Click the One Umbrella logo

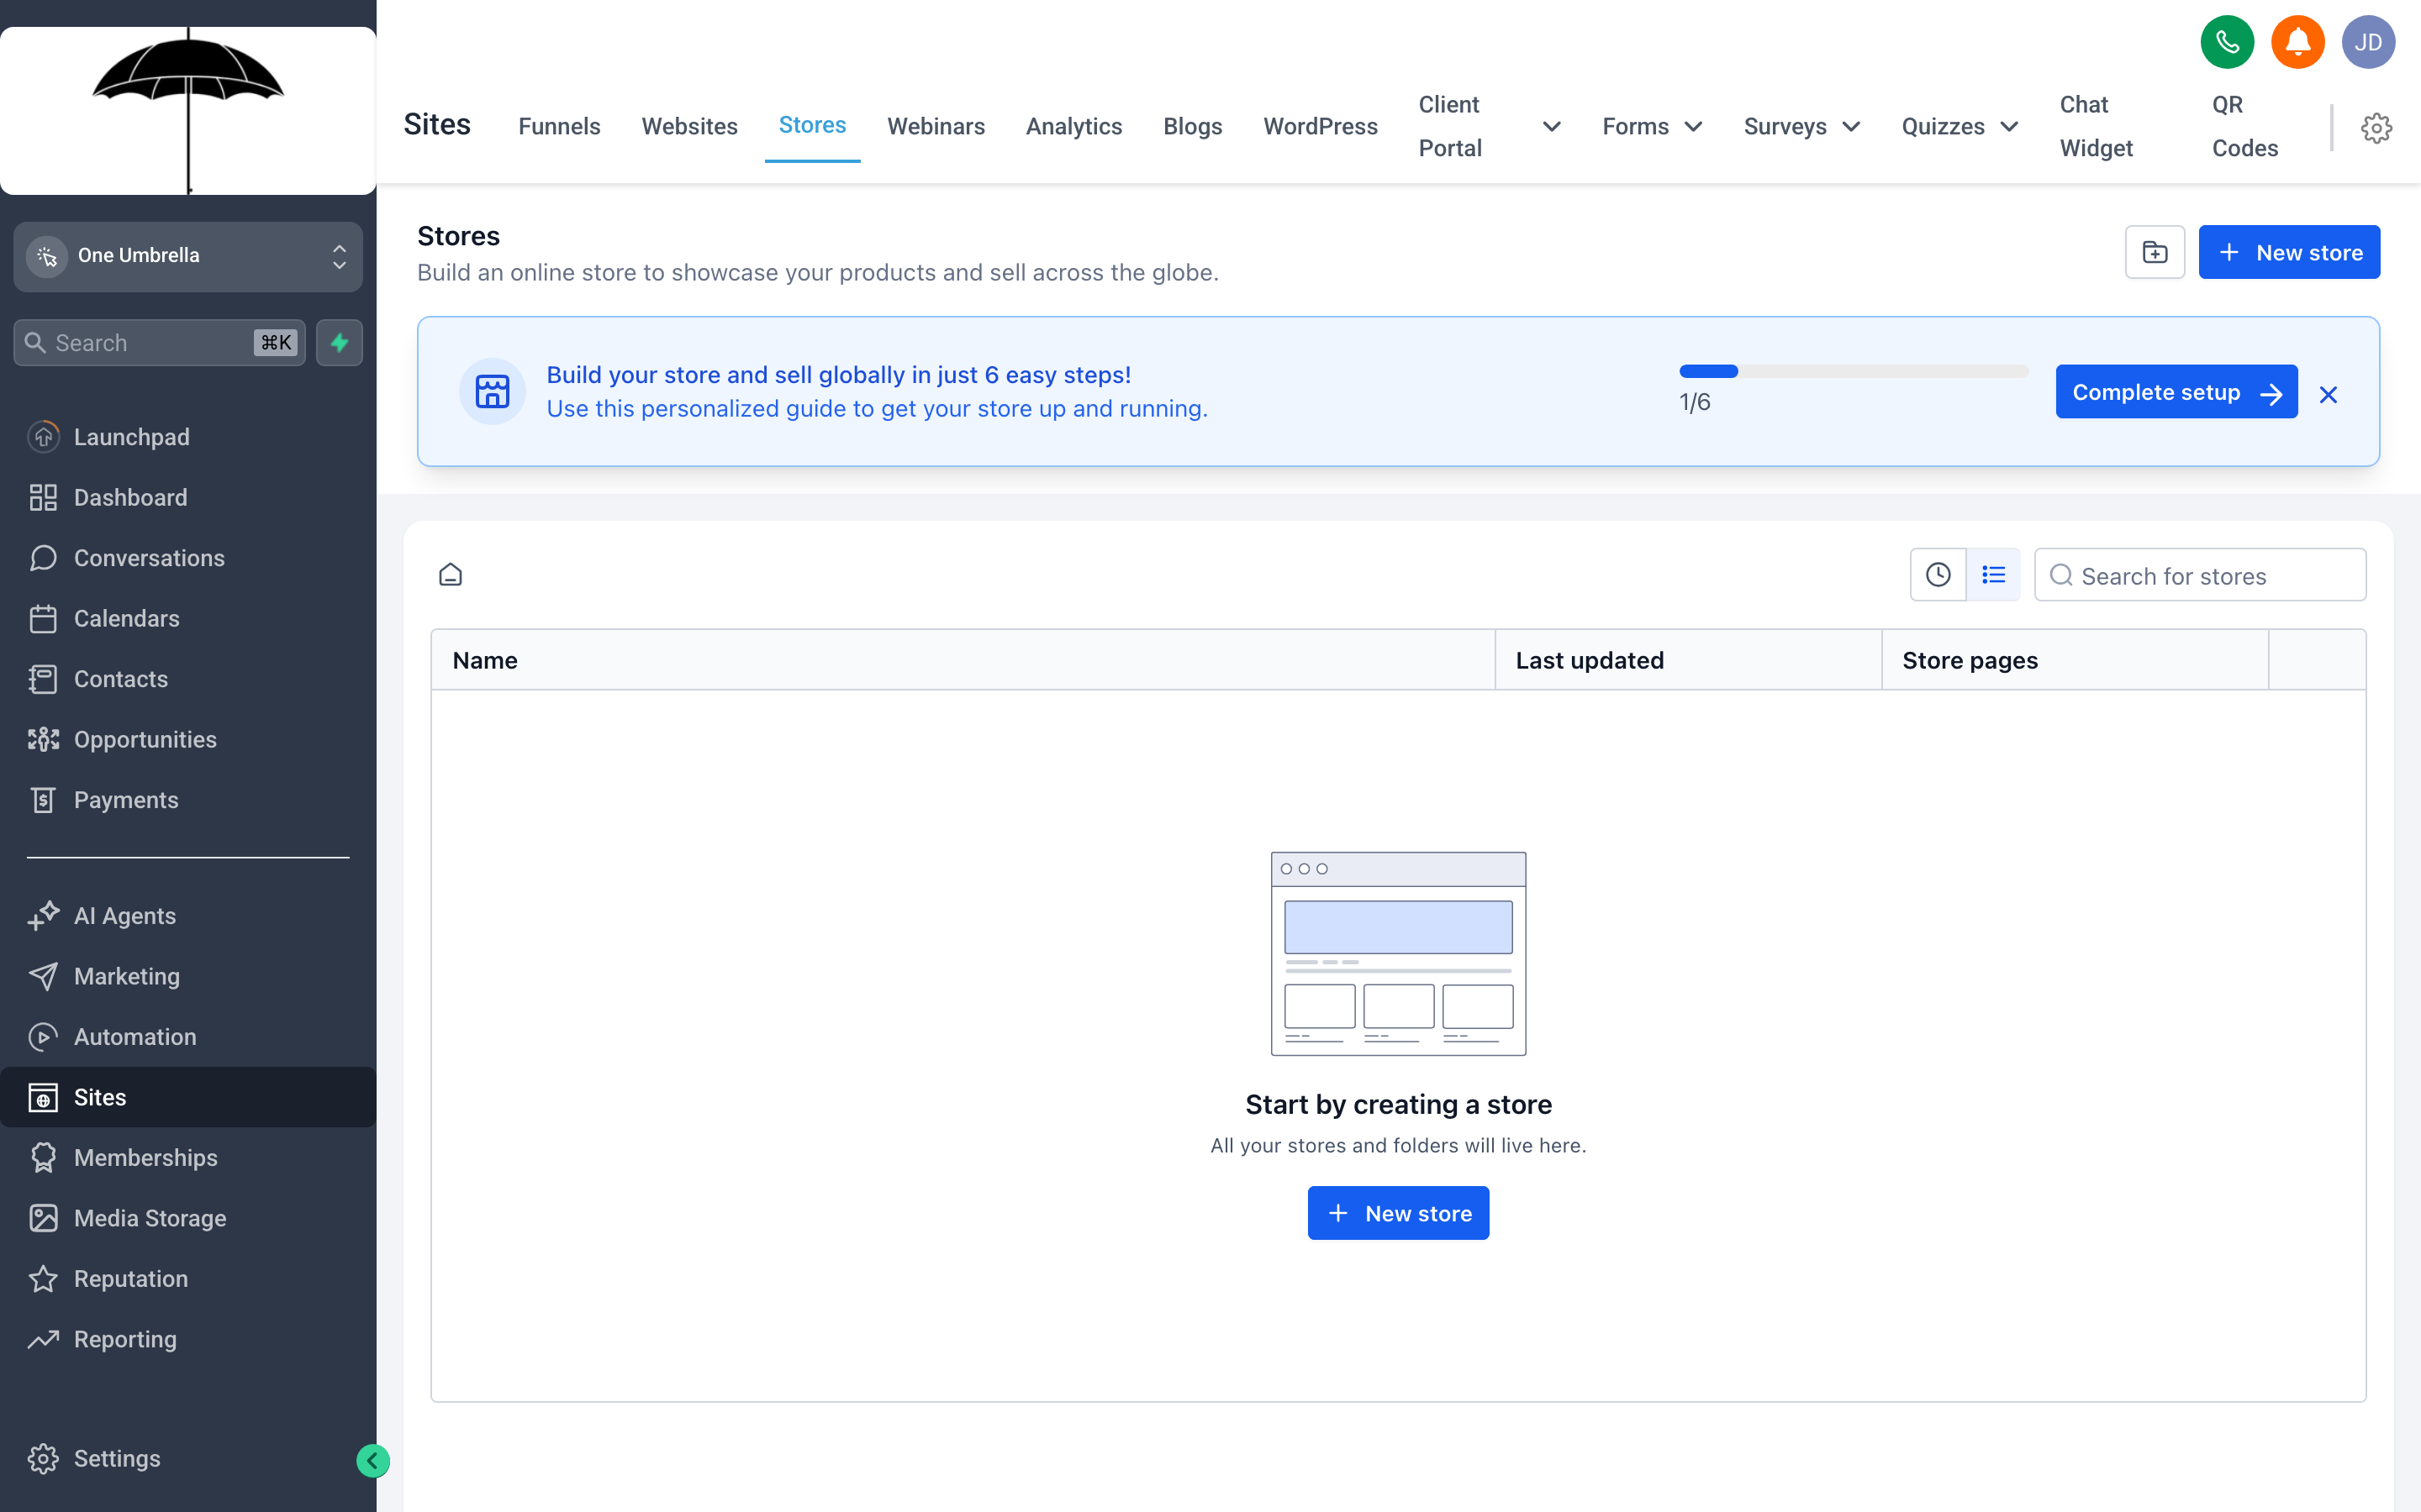click(188, 110)
